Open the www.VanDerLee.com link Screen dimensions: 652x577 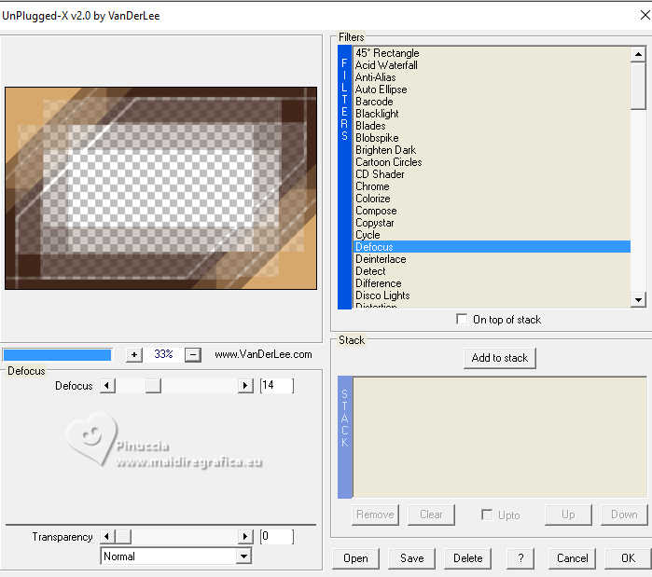pos(263,354)
